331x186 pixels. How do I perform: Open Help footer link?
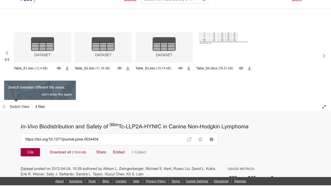(136, 181)
